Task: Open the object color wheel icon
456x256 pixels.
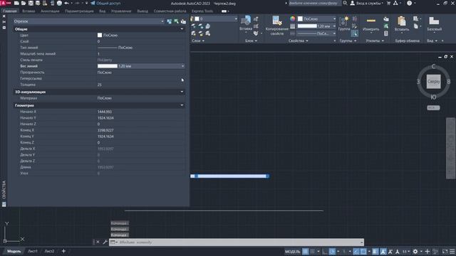Action: [293, 18]
